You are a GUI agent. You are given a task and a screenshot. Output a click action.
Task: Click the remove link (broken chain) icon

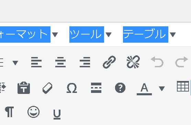point(133,62)
